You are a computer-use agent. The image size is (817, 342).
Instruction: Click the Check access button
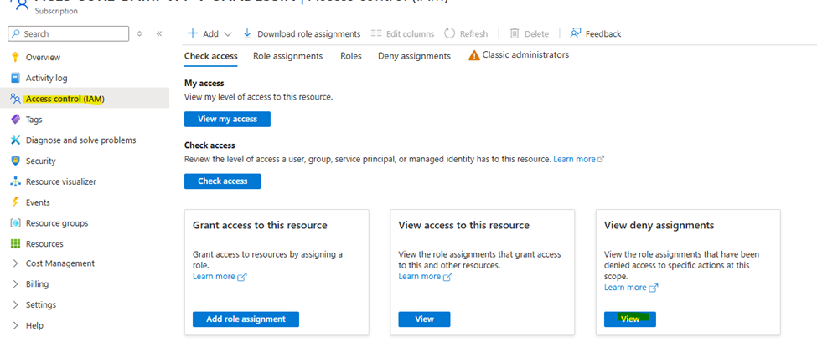tap(223, 181)
